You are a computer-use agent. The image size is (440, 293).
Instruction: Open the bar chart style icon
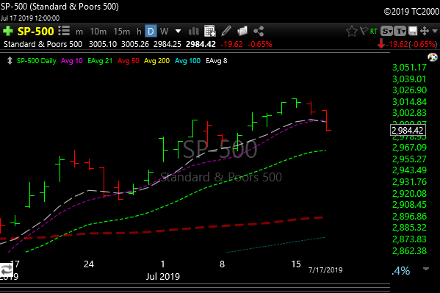point(194,31)
